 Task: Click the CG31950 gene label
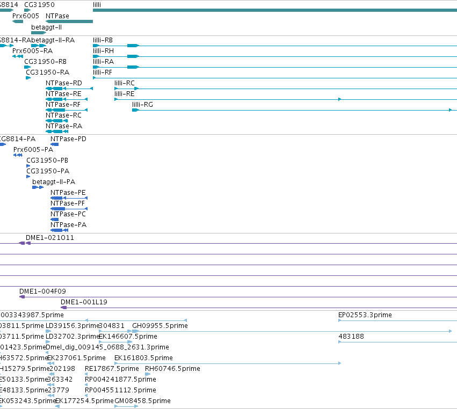point(39,5)
